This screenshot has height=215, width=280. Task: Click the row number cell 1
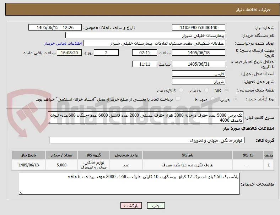coord(269,165)
